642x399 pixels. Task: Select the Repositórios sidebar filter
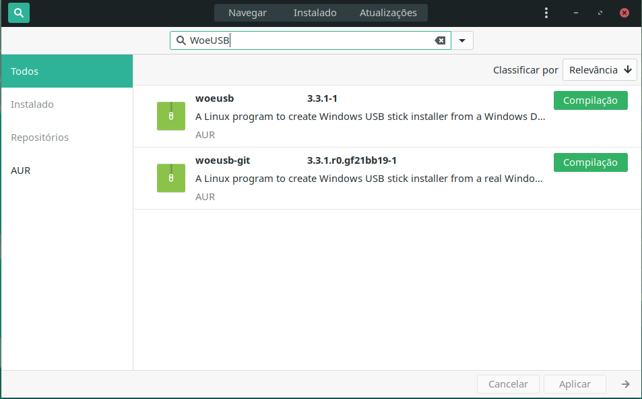[67, 137]
